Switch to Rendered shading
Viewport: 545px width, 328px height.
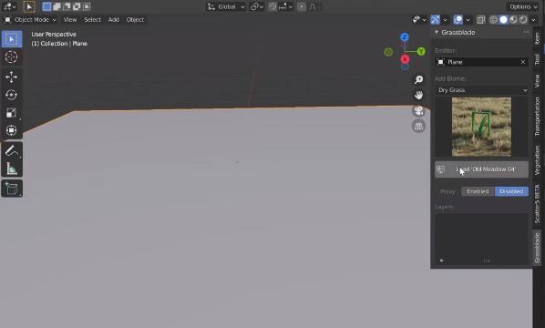tap(523, 20)
